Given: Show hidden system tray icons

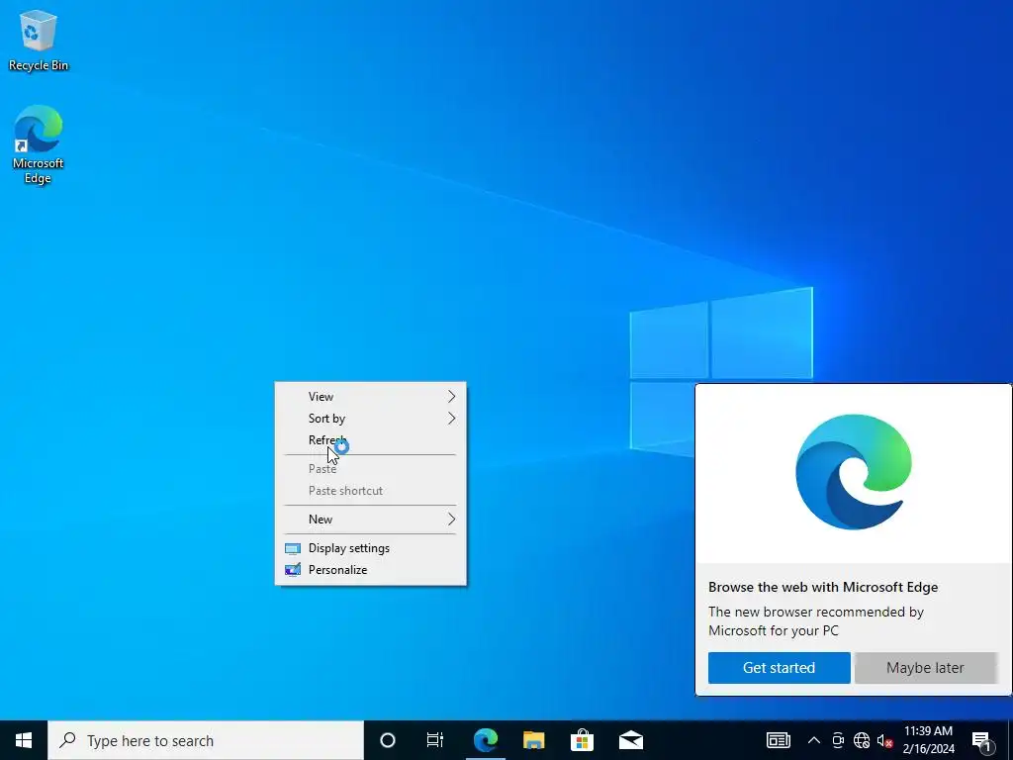Looking at the screenshot, I should click(814, 740).
